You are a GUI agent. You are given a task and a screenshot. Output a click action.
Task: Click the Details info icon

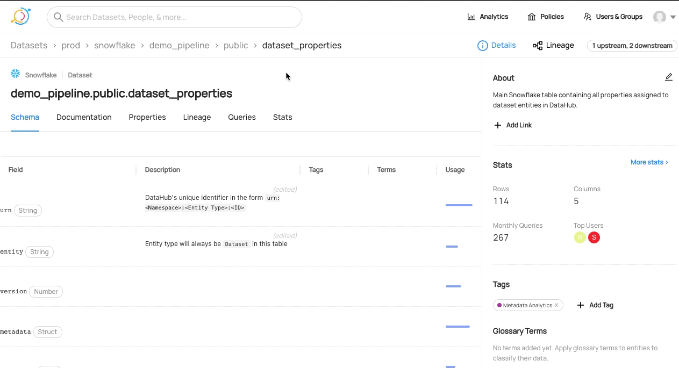point(483,46)
